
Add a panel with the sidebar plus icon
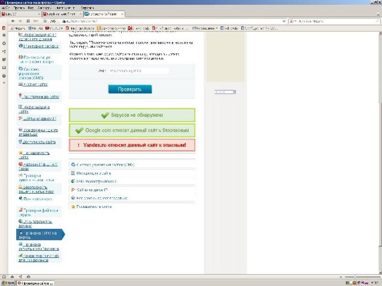point(4,83)
